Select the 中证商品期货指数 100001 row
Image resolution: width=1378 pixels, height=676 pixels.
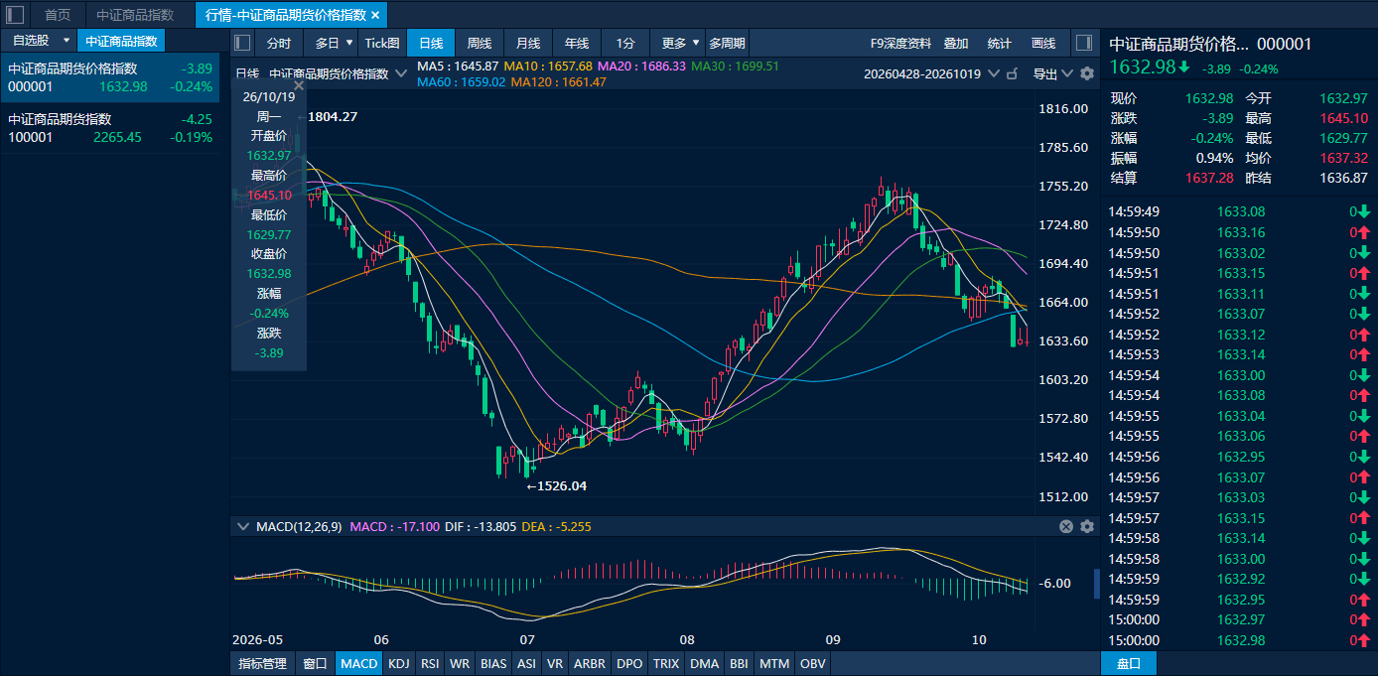[x=109, y=128]
